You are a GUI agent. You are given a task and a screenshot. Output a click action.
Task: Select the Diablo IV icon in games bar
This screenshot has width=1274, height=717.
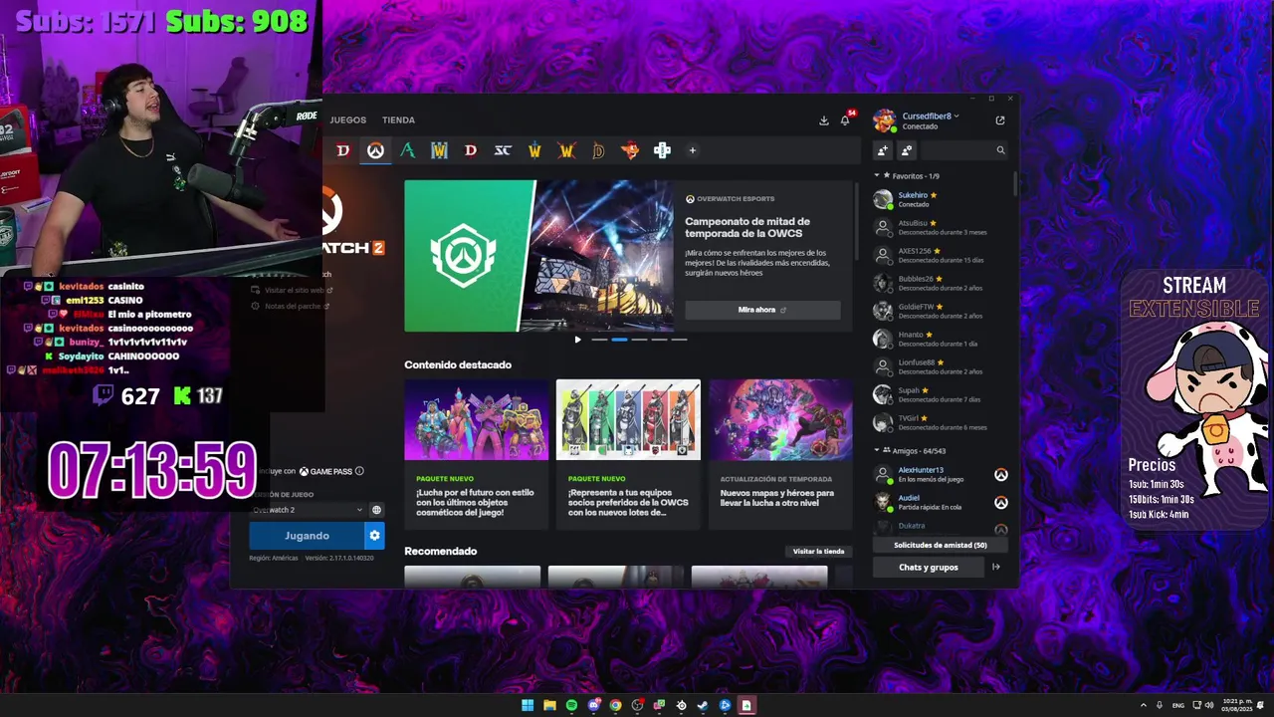click(343, 150)
